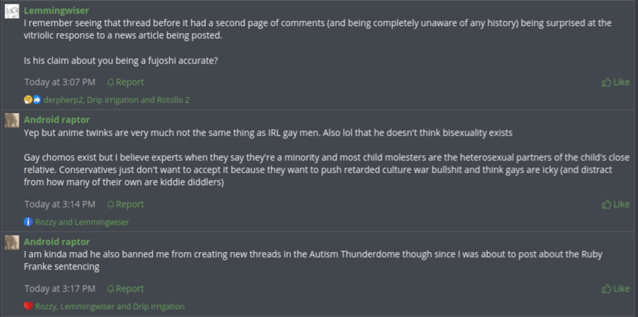
Task: Like the 3:14 PM Android raptor post
Action: tap(615, 204)
